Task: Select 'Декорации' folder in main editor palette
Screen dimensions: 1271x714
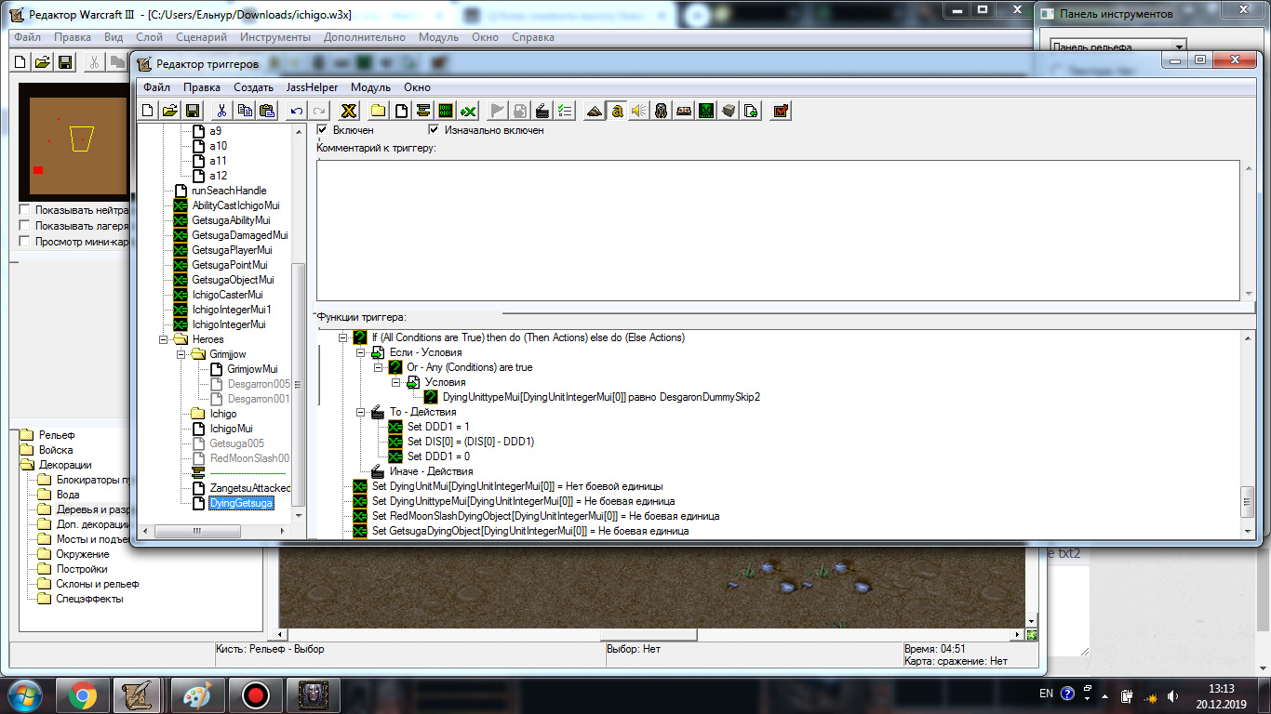Action: click(x=65, y=465)
